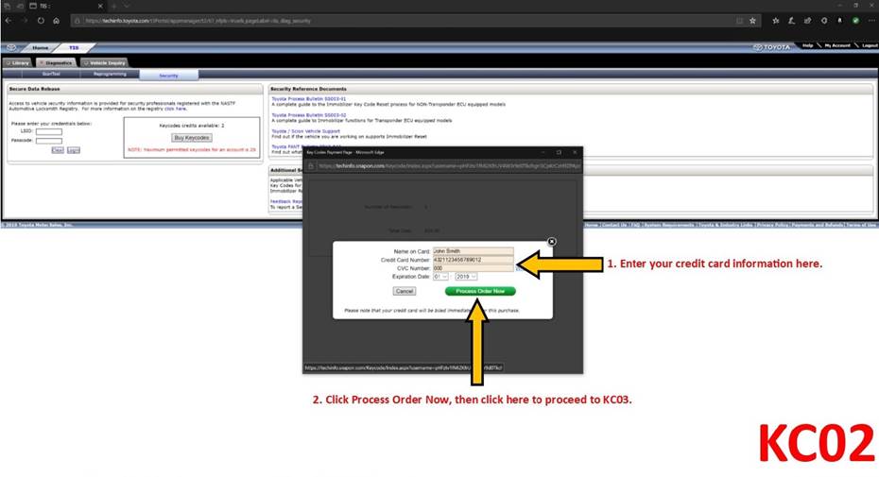Viewport: 879px width, 477px height.
Task: Close the credit card dialog with X icon
Action: 552,242
